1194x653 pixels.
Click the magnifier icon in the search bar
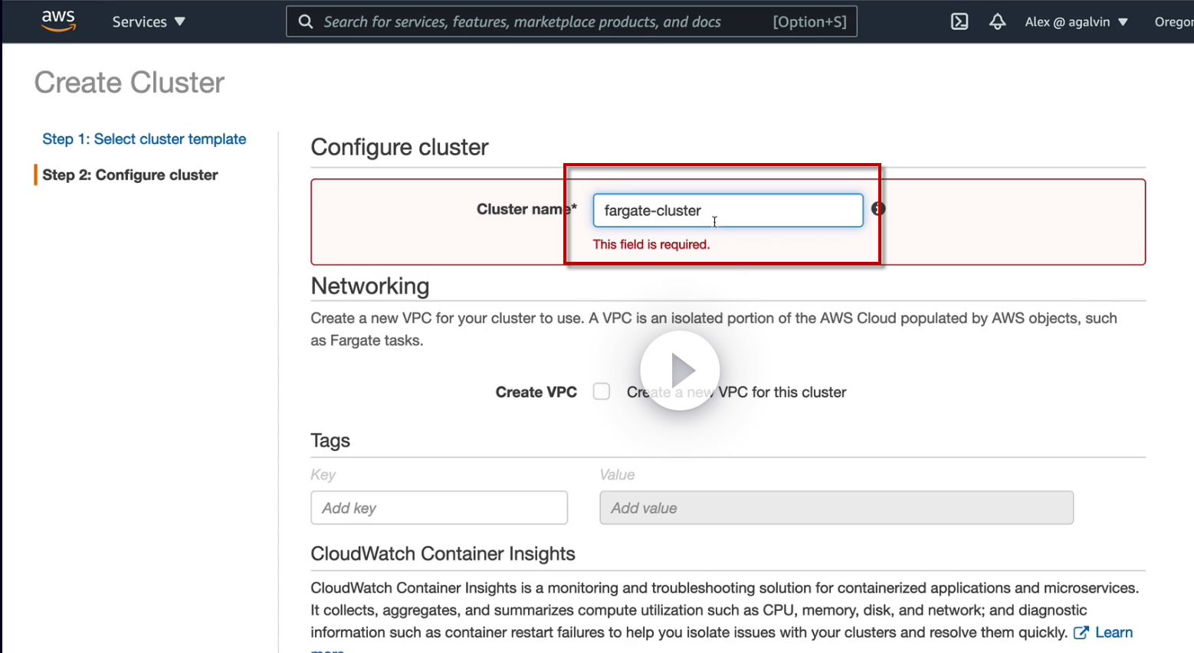coord(306,21)
